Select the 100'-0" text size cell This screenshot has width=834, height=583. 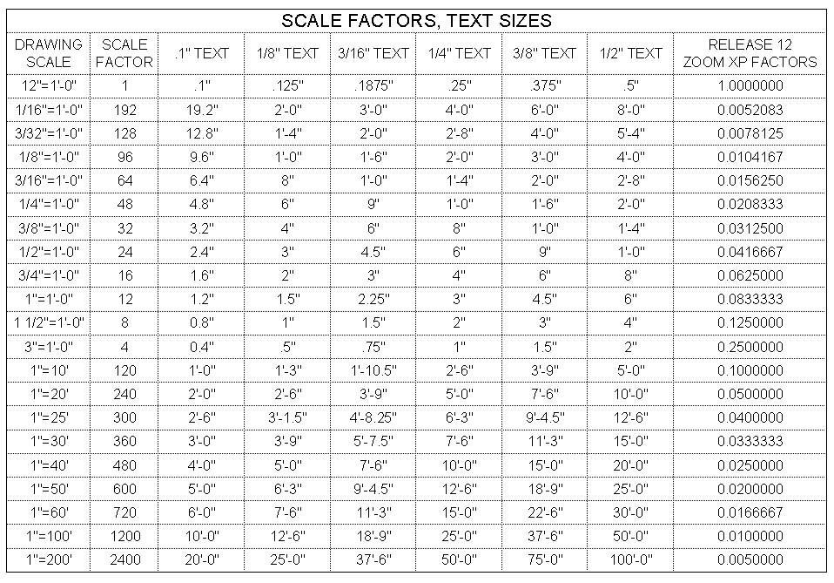(x=631, y=559)
